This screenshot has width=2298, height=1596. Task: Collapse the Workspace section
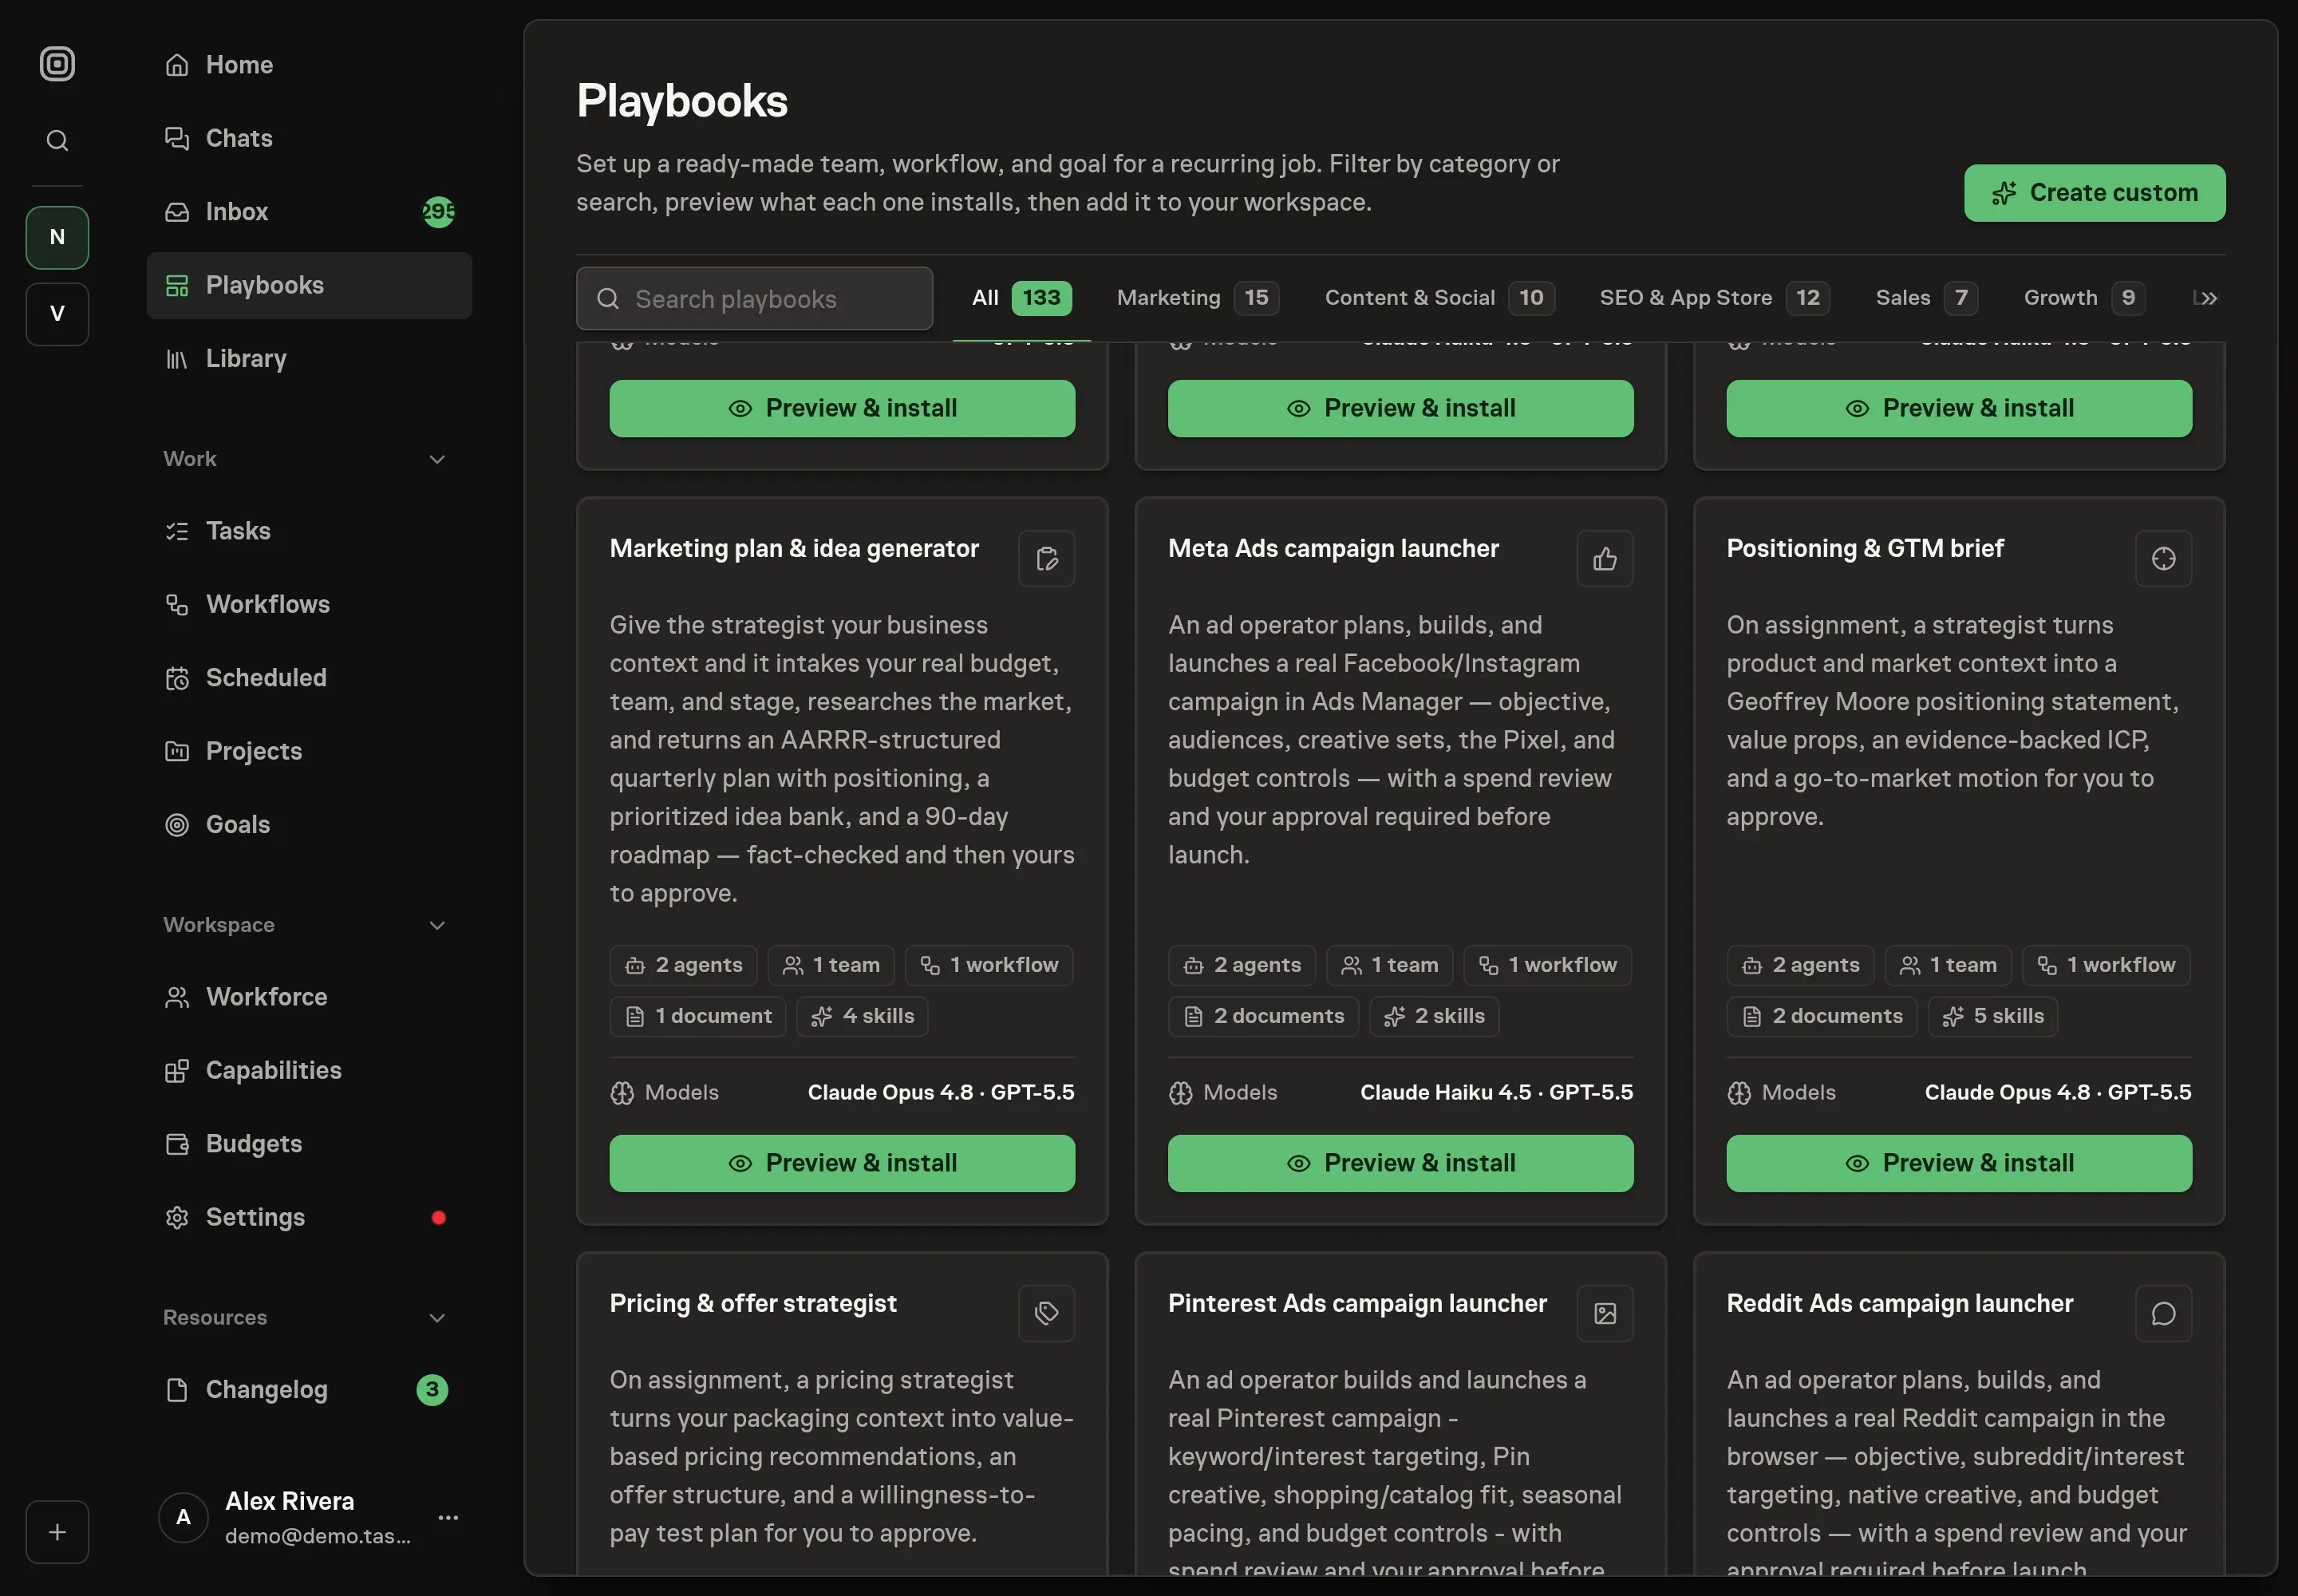(437, 925)
